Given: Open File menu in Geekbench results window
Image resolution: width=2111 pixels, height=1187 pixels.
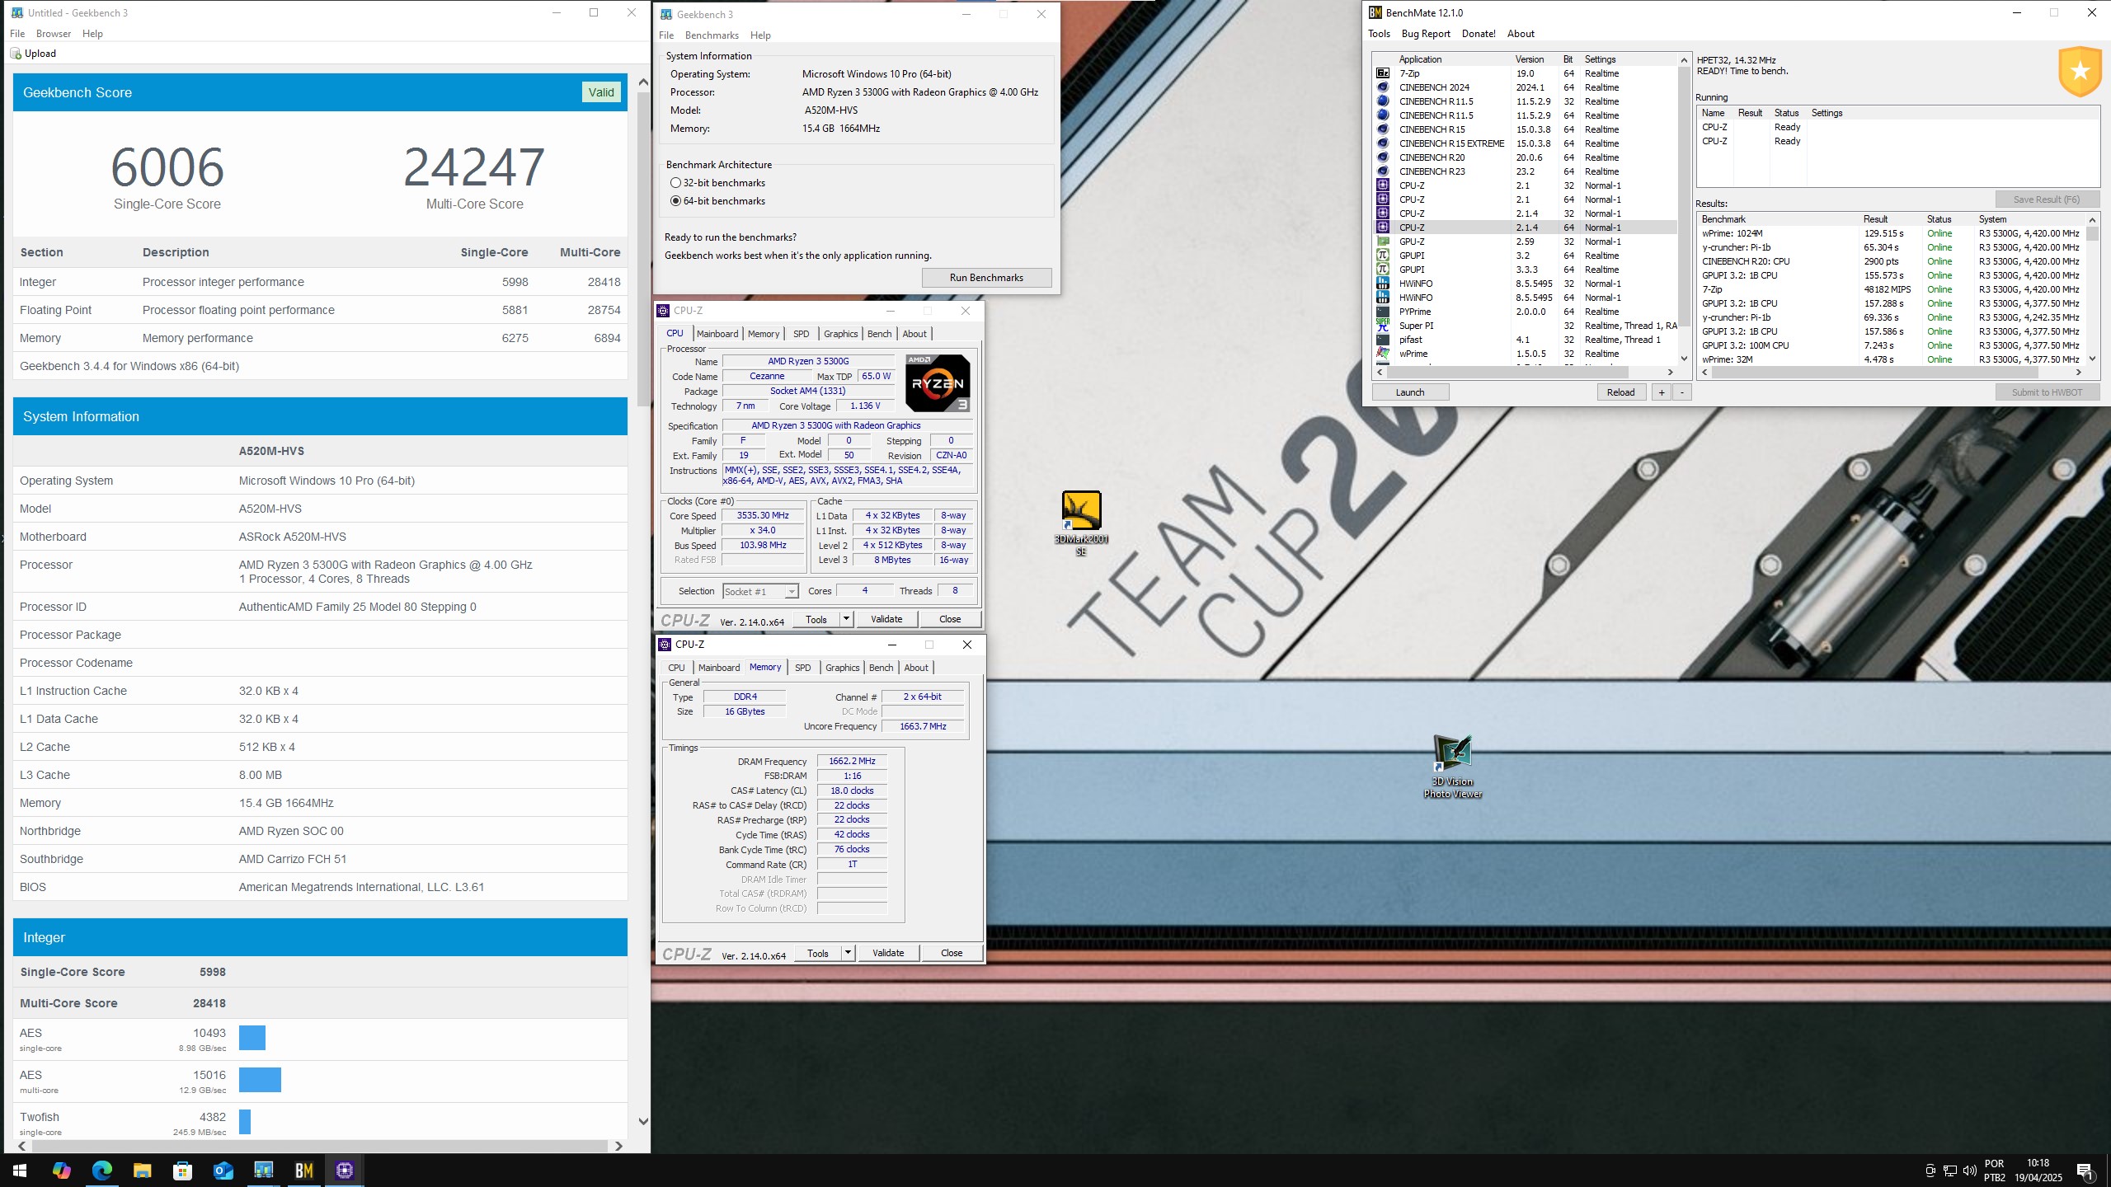Looking at the screenshot, I should 17,34.
